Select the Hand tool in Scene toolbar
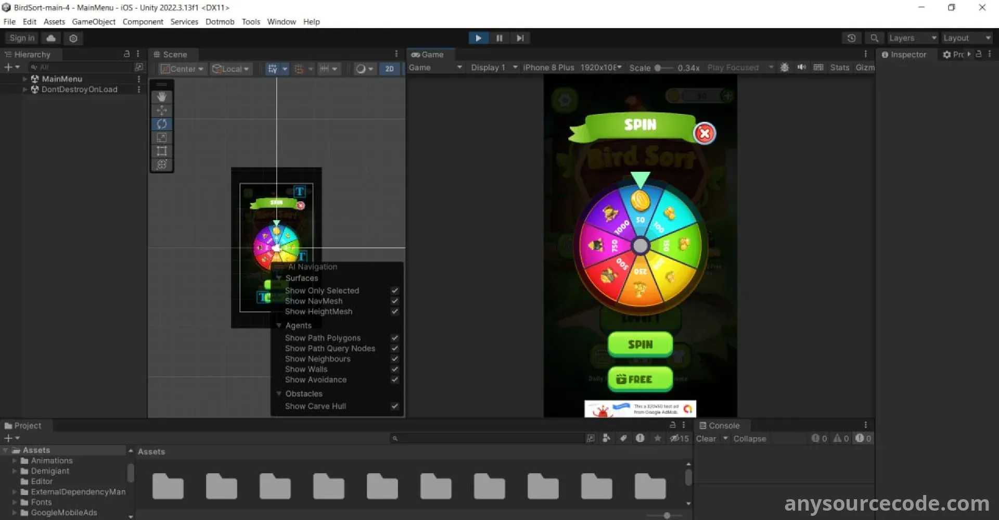The width and height of the screenshot is (999, 520). click(162, 97)
